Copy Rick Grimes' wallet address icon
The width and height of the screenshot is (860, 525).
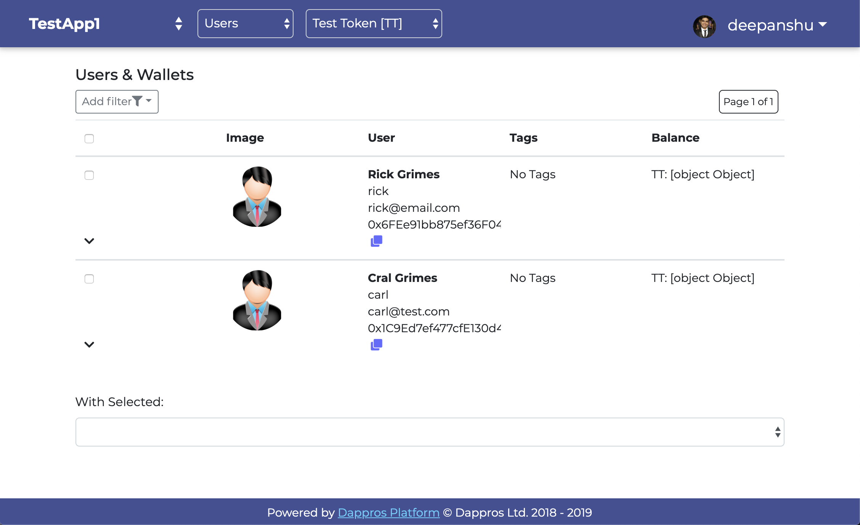coord(376,241)
